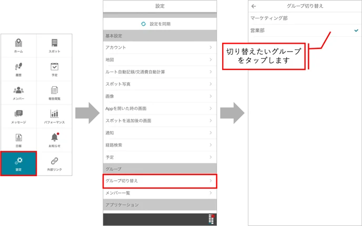Expand the 通知 row chevron
The height and width of the screenshot is (226, 362).
tap(210, 132)
